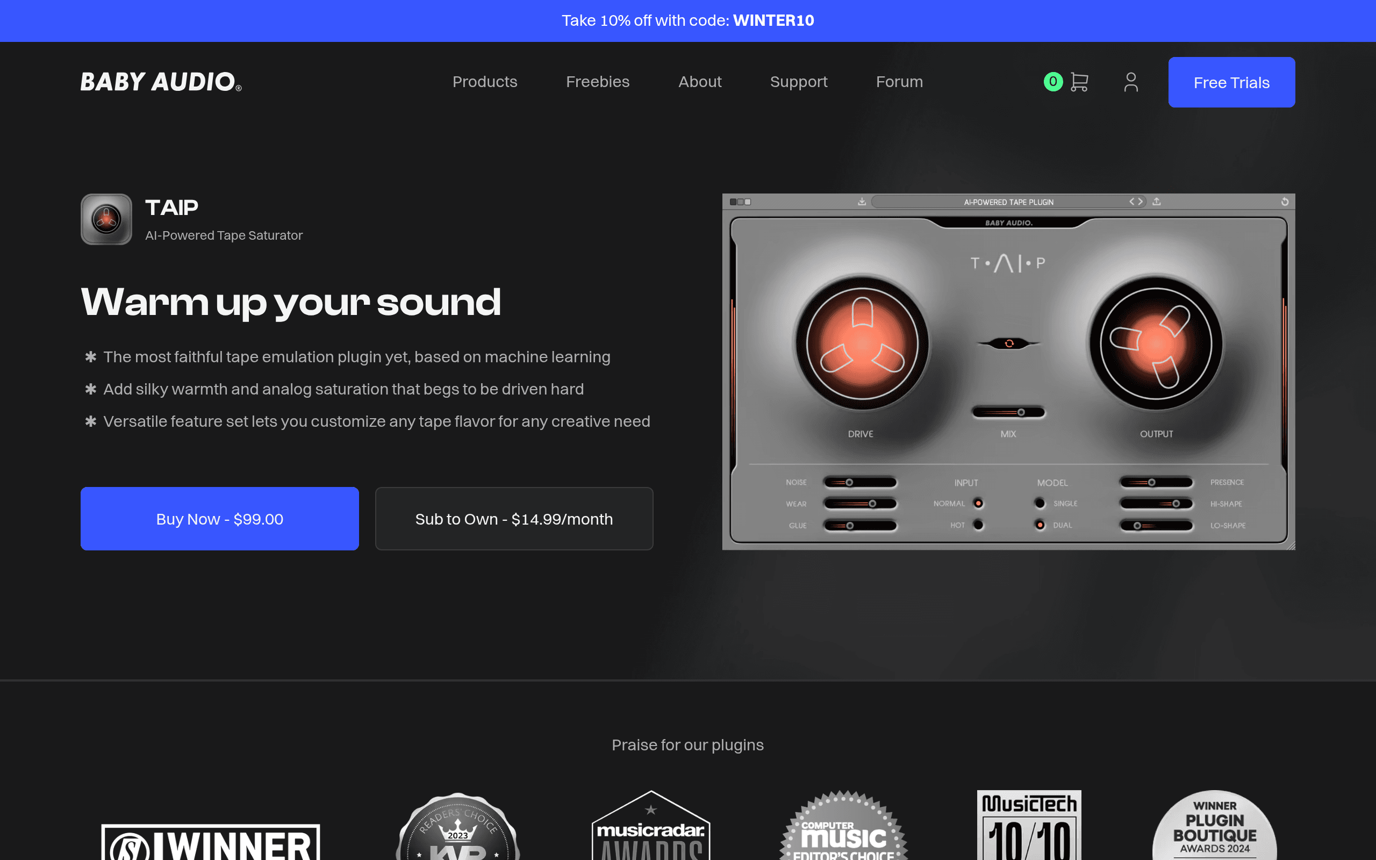Adjust the Lo-Shape slider
The height and width of the screenshot is (860, 1376).
coord(1156,526)
